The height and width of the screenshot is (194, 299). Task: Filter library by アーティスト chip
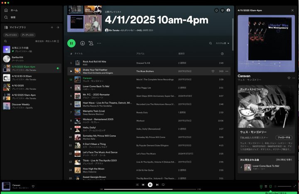tap(28, 35)
